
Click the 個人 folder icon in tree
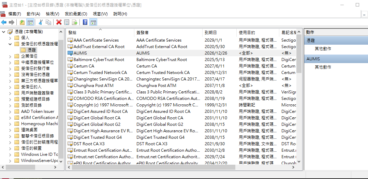pyautogui.click(x=16, y=38)
